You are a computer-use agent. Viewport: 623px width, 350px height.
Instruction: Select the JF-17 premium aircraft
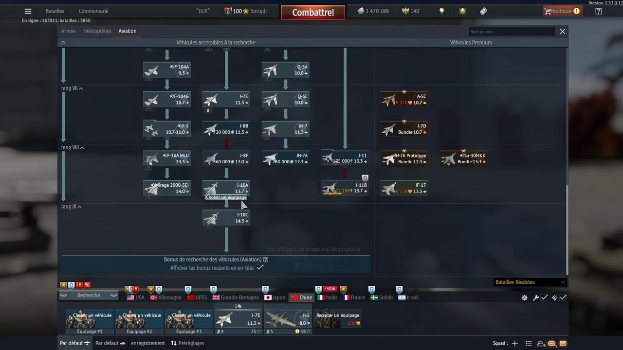point(404,188)
